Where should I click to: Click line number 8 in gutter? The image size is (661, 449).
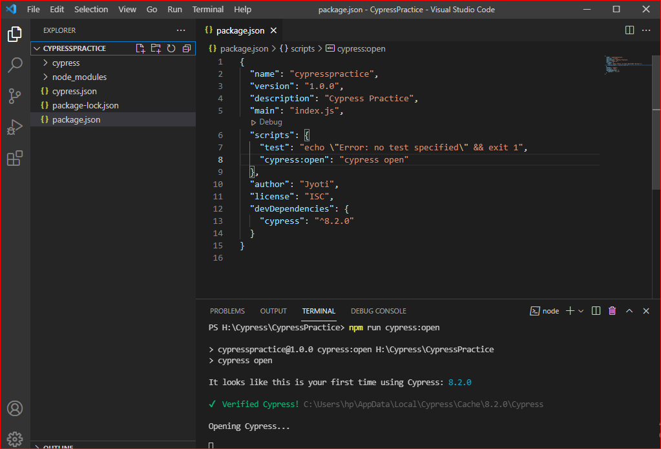(x=220, y=160)
